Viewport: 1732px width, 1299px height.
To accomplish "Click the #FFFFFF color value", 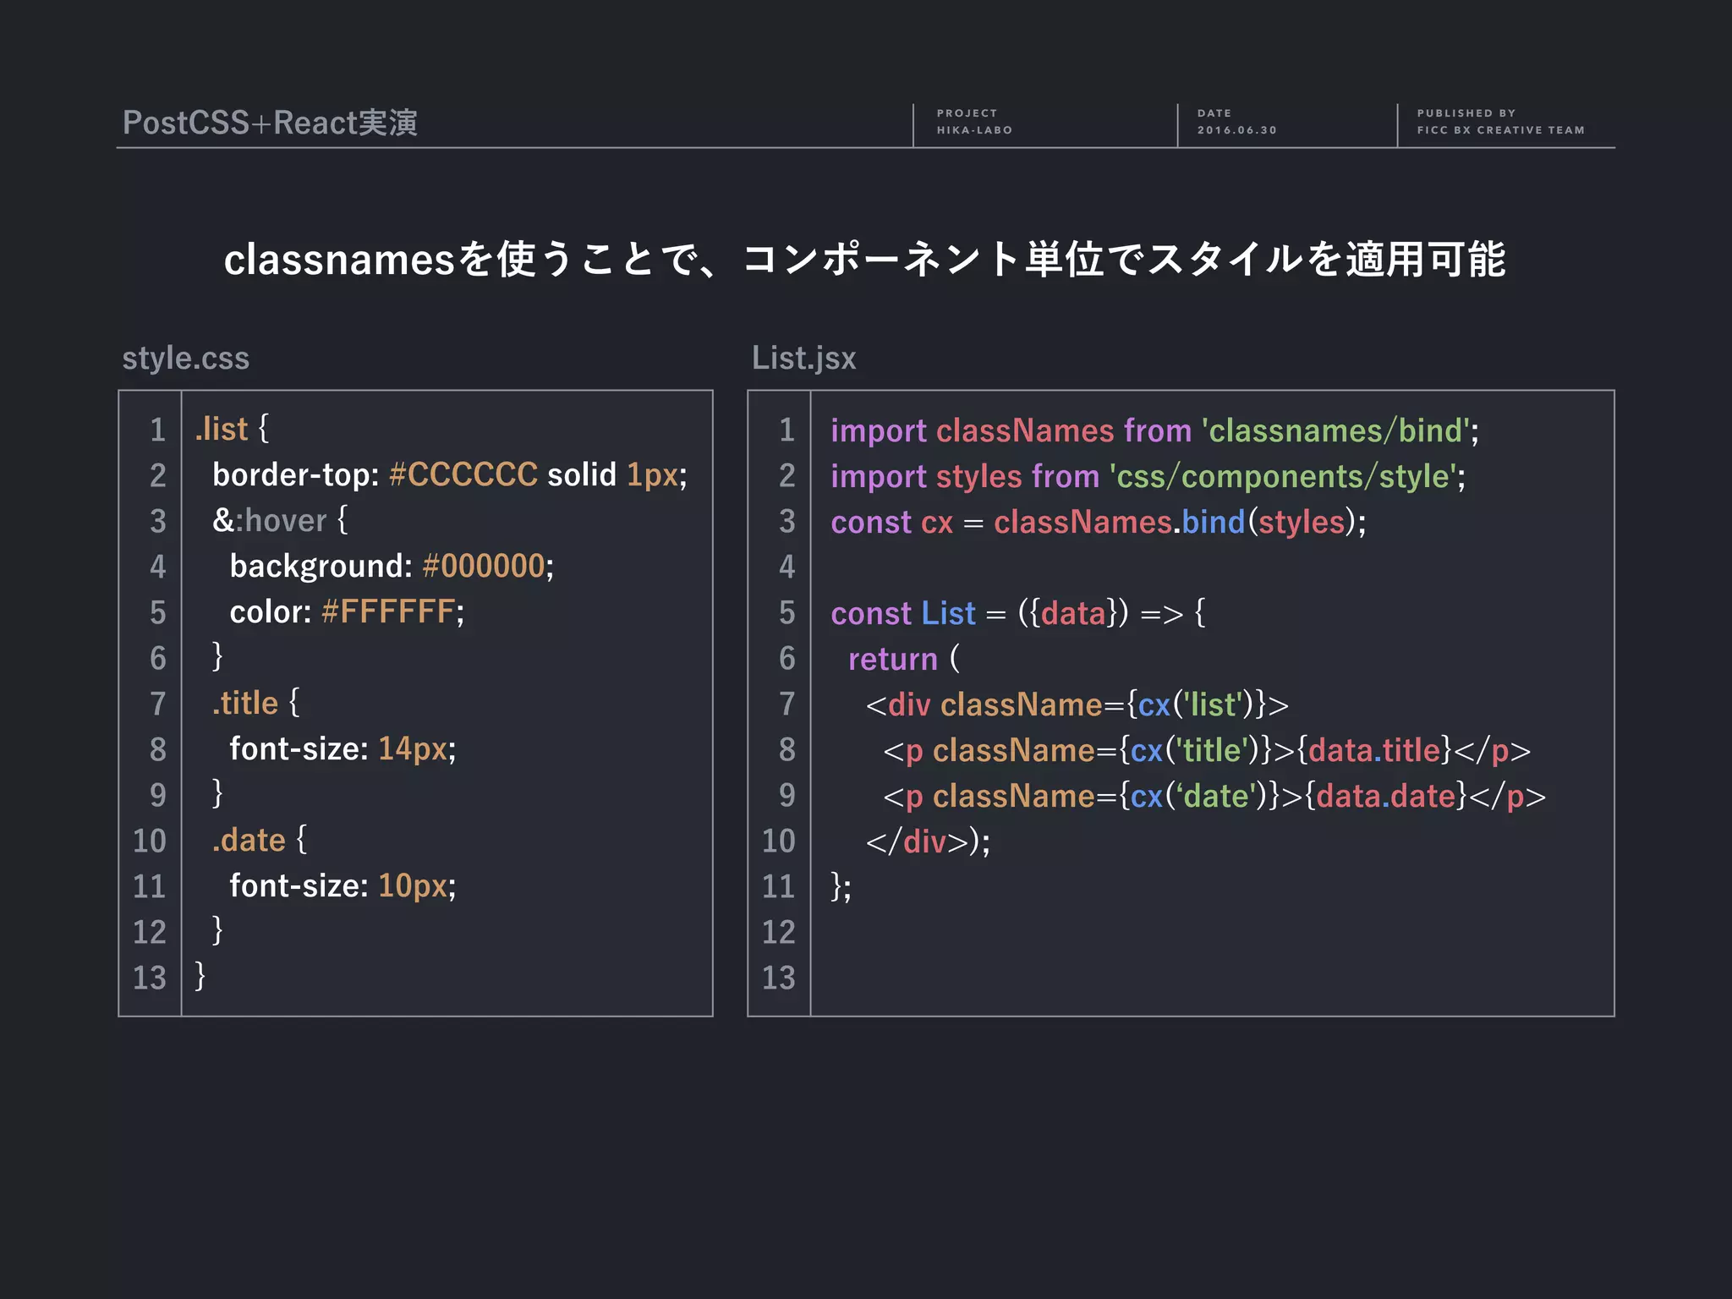I will click(x=388, y=612).
